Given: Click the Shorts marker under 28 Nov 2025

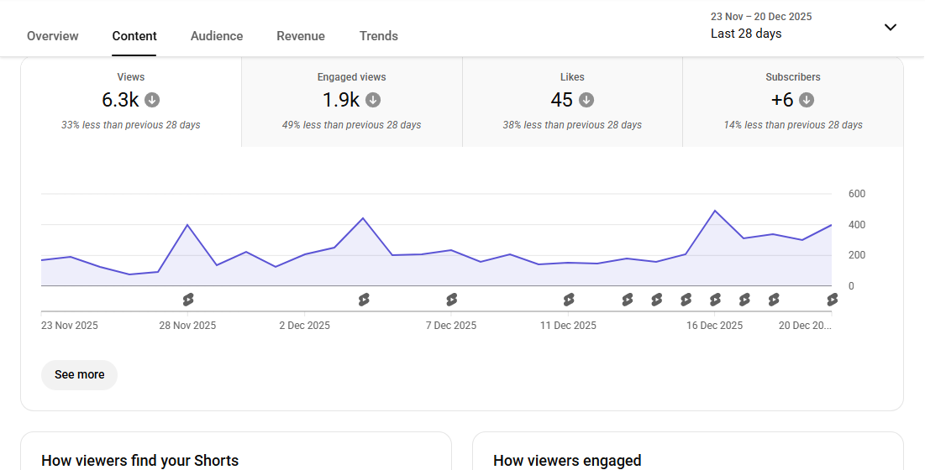Looking at the screenshot, I should tap(188, 300).
